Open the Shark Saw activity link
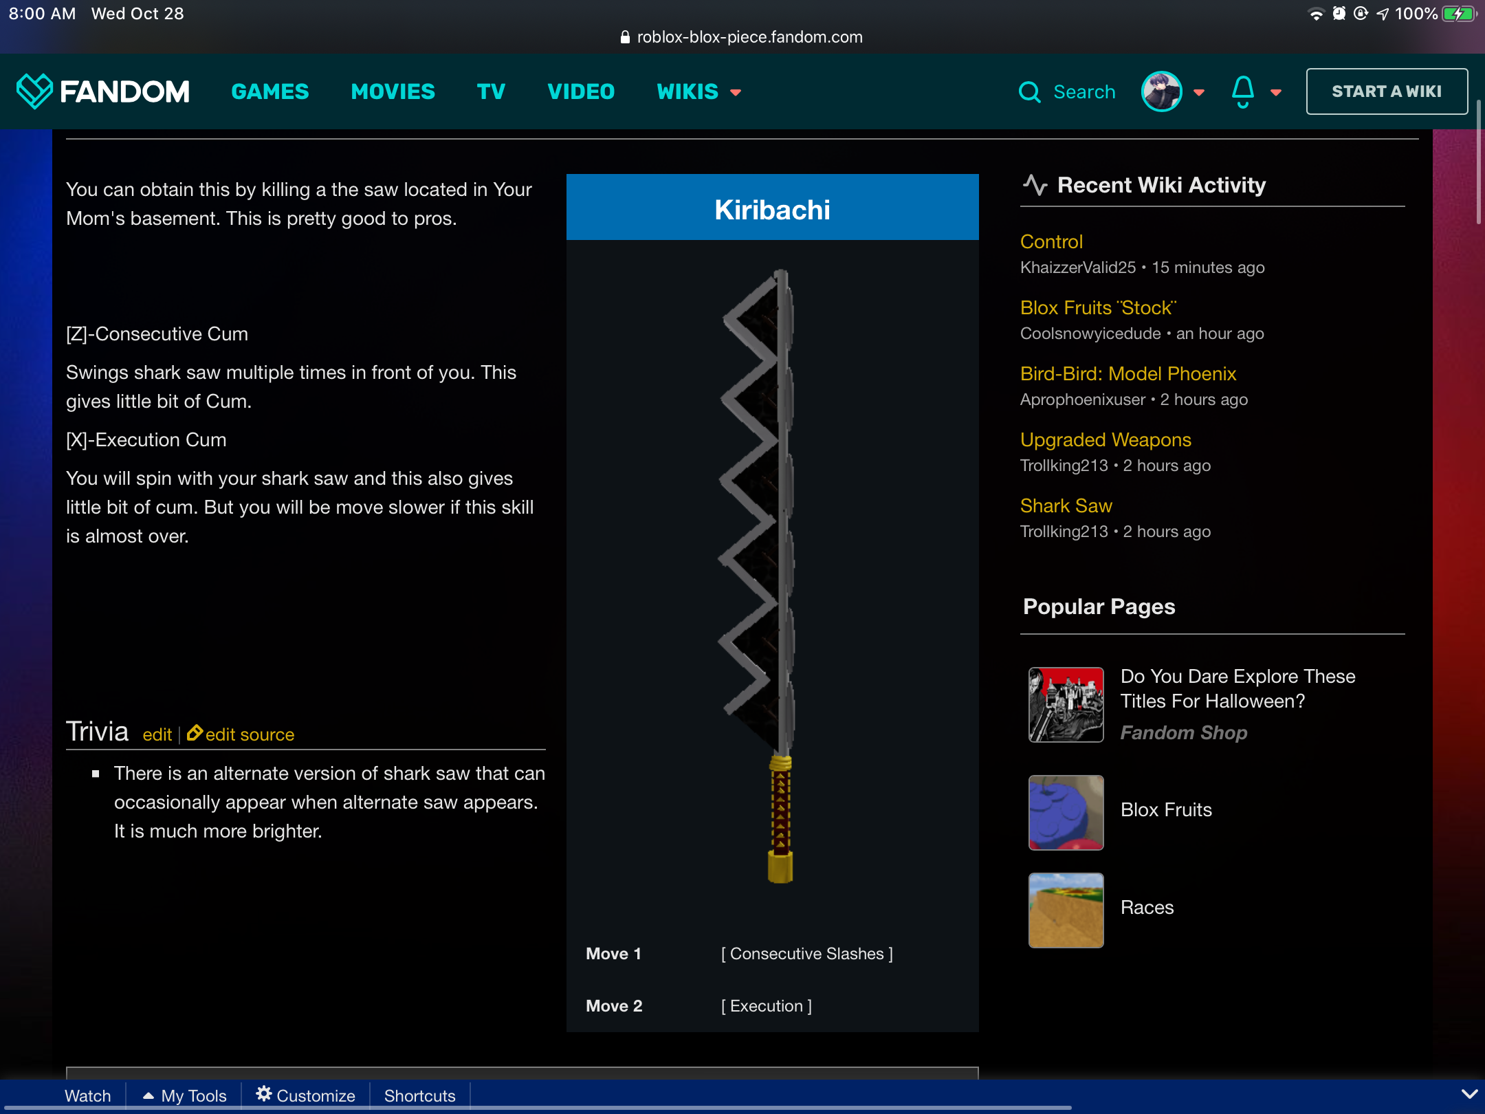Screen dimensions: 1485x1114 click(1066, 506)
